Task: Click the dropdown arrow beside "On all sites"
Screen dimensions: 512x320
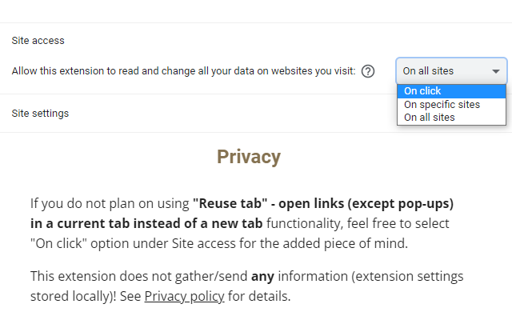Action: click(x=496, y=71)
